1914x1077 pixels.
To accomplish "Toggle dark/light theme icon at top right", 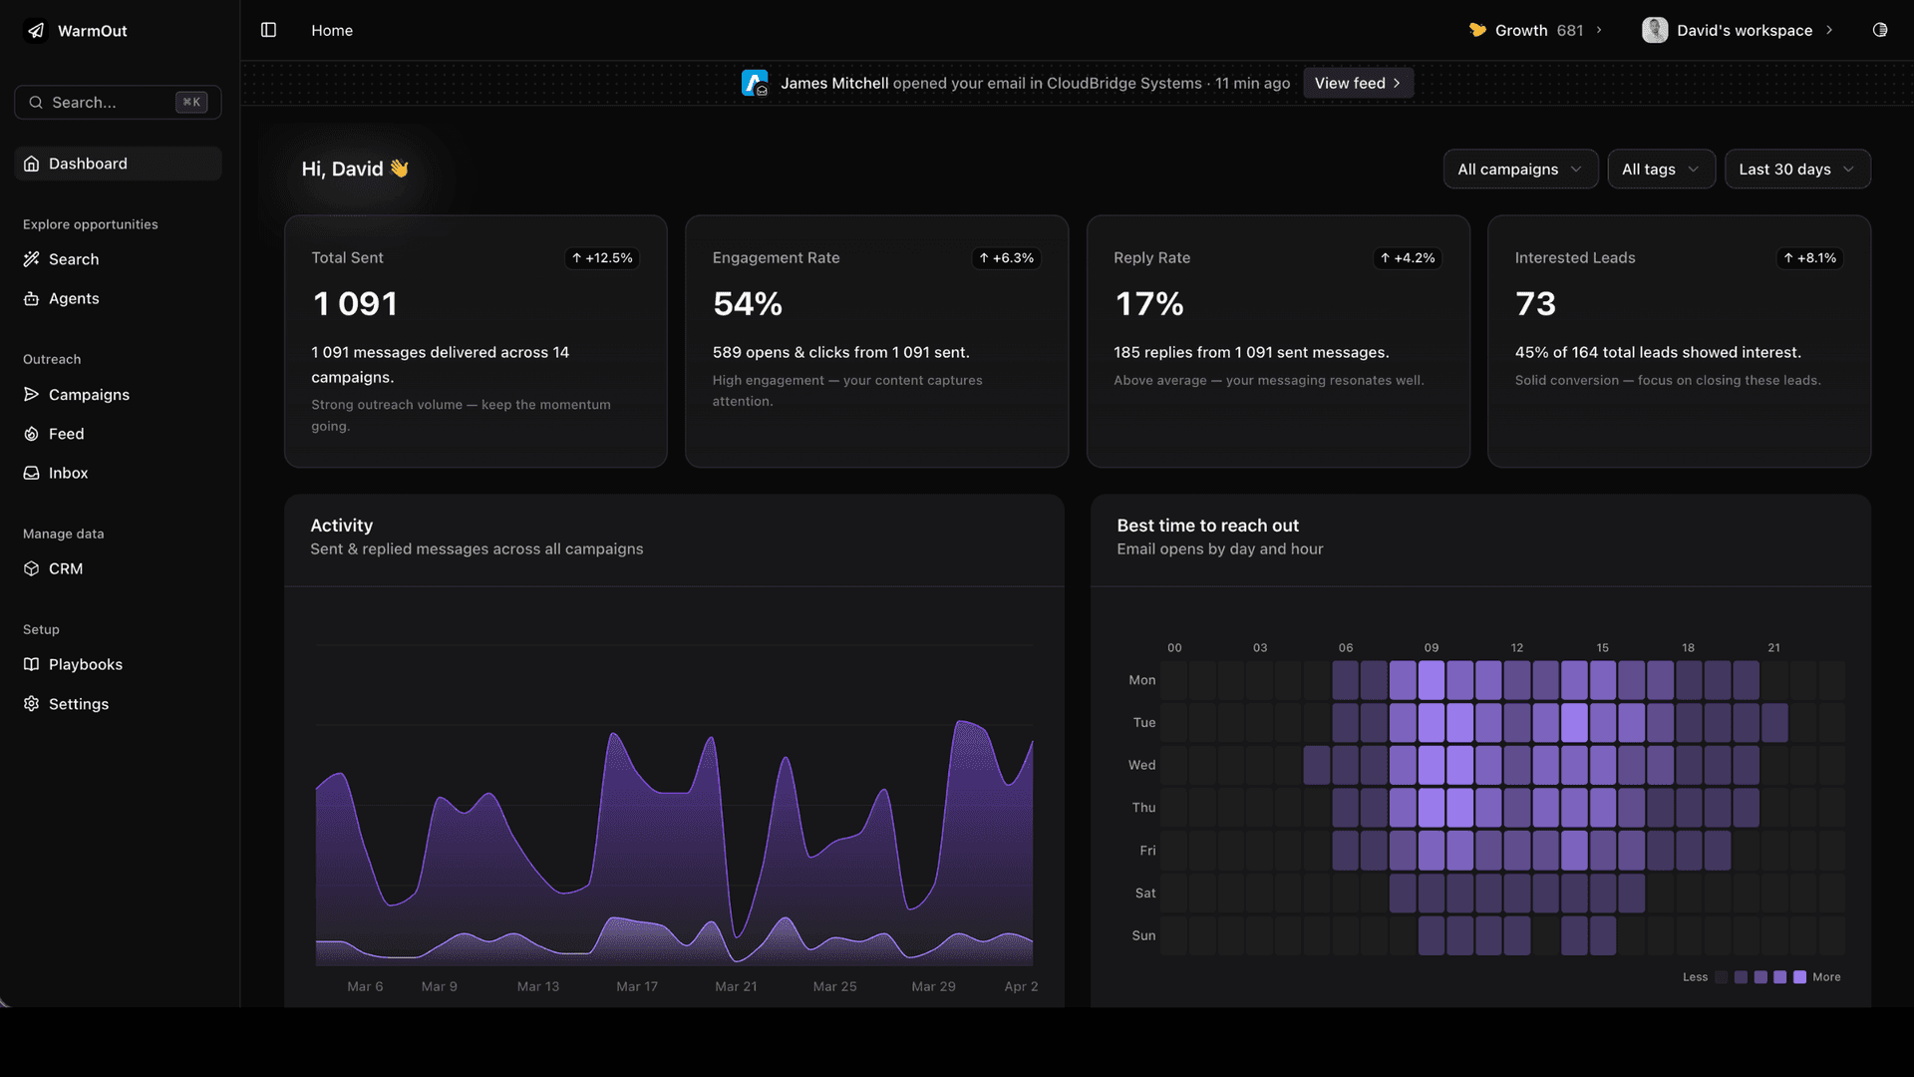I will [1880, 30].
